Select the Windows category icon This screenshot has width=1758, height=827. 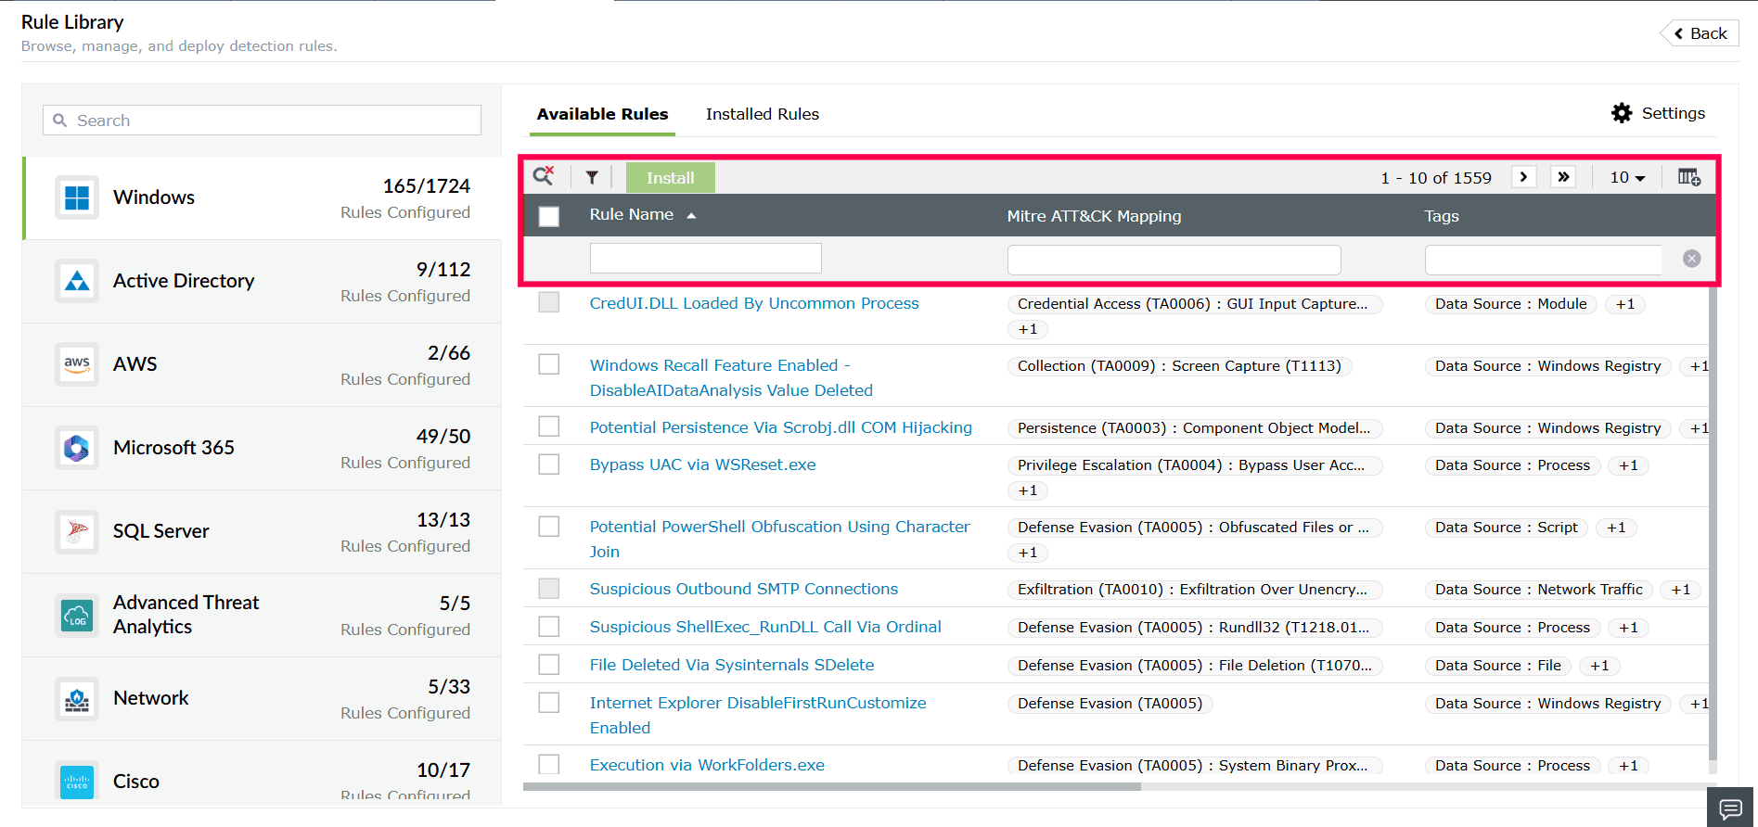(77, 197)
